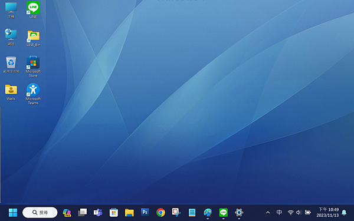
Task: Click the battery status tray icon
Action: [308, 212]
